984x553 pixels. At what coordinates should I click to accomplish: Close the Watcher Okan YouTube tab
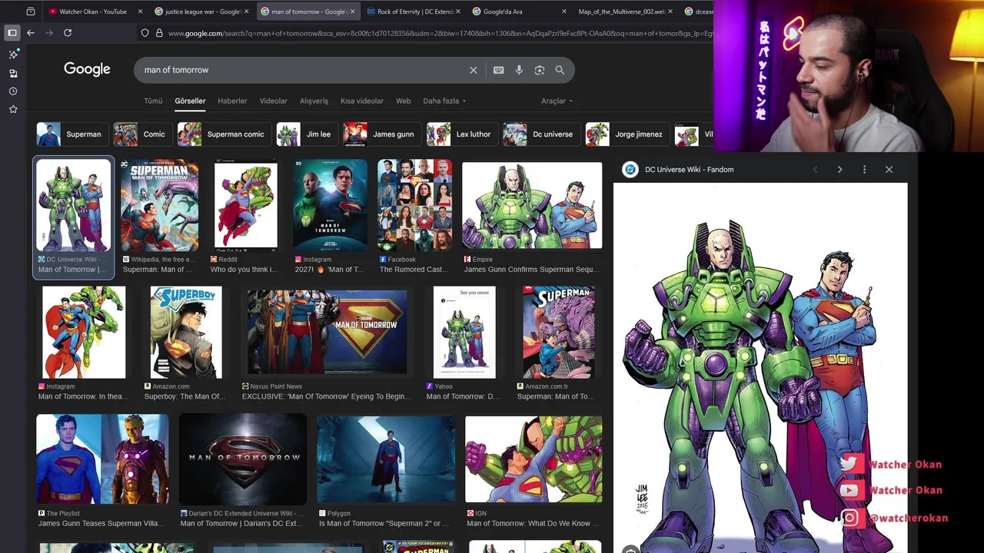(140, 12)
